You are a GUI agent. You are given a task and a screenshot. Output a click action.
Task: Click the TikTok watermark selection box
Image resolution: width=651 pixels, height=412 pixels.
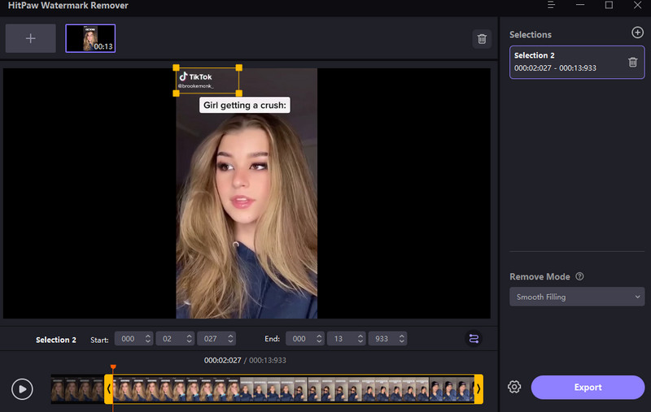(x=208, y=80)
